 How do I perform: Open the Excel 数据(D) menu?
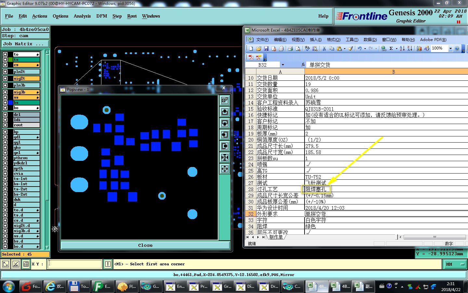[x=370, y=40]
